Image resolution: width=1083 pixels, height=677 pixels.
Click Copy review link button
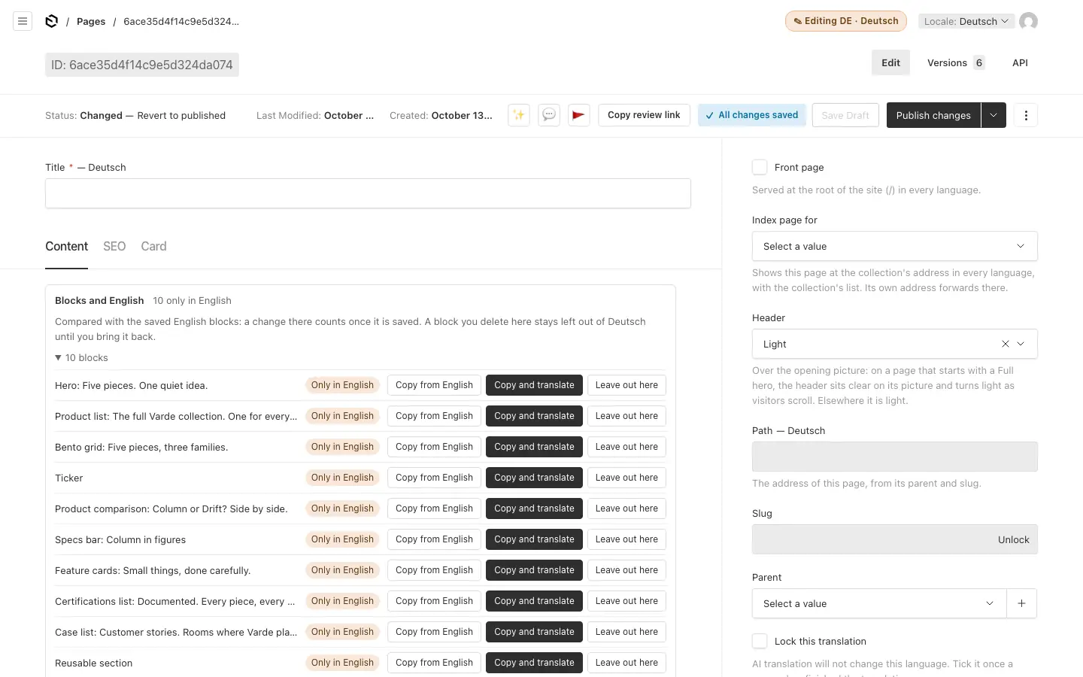pyautogui.click(x=644, y=115)
